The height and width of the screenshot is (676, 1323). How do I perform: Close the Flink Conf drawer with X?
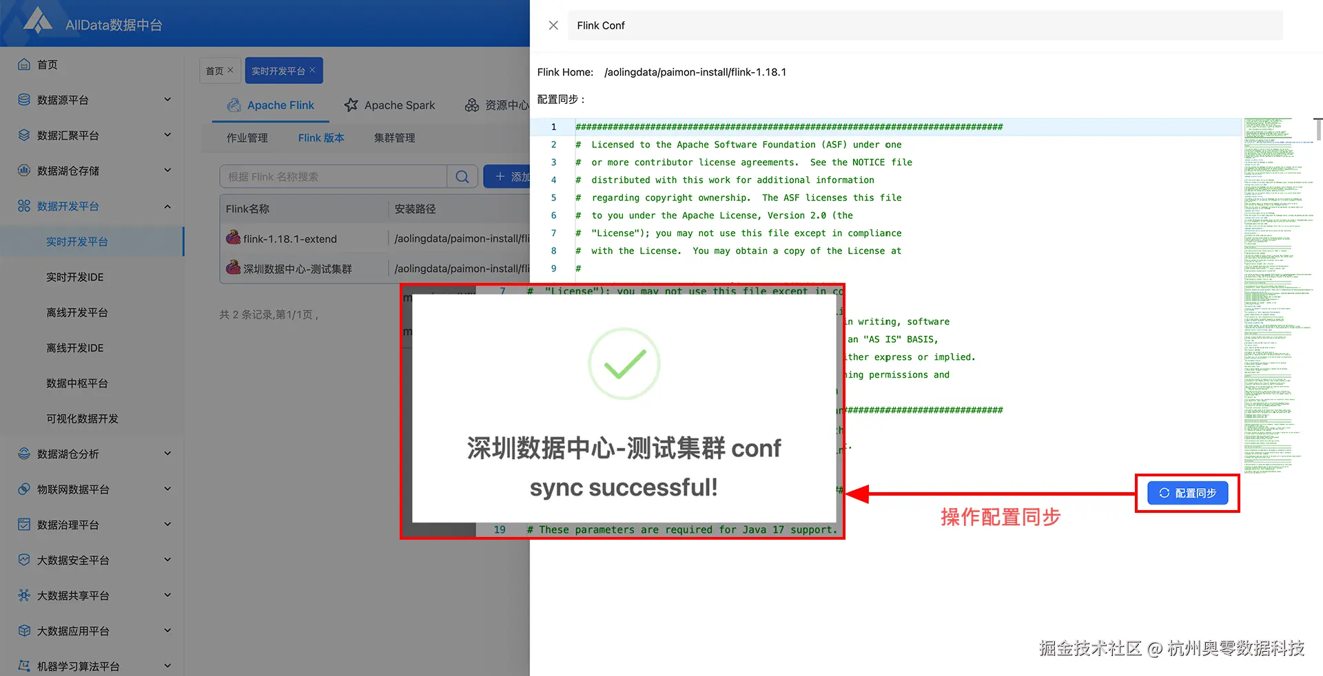(x=553, y=25)
